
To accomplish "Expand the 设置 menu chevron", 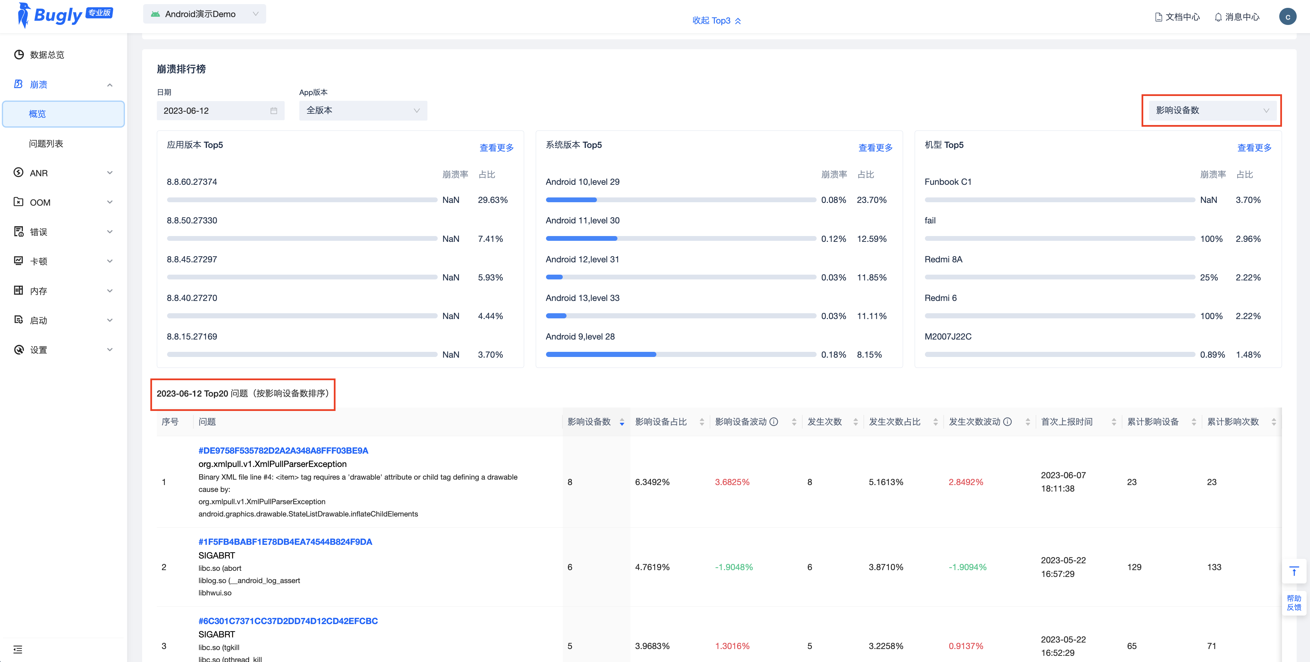I will [x=110, y=350].
